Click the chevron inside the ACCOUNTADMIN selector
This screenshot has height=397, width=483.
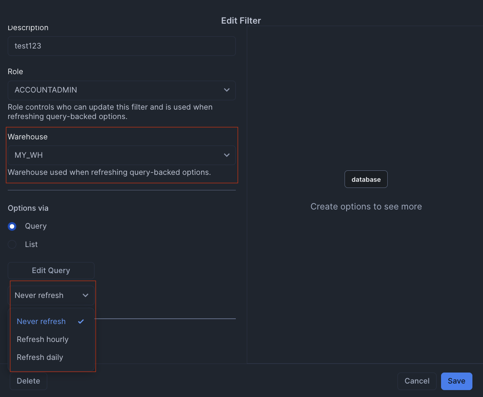pos(227,90)
